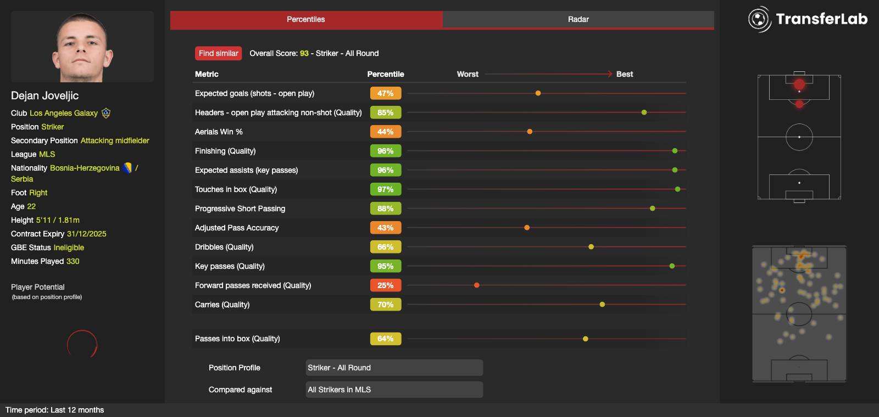This screenshot has height=417, width=879.
Task: Open Dejan Joveljic's player photo
Action: point(82,47)
